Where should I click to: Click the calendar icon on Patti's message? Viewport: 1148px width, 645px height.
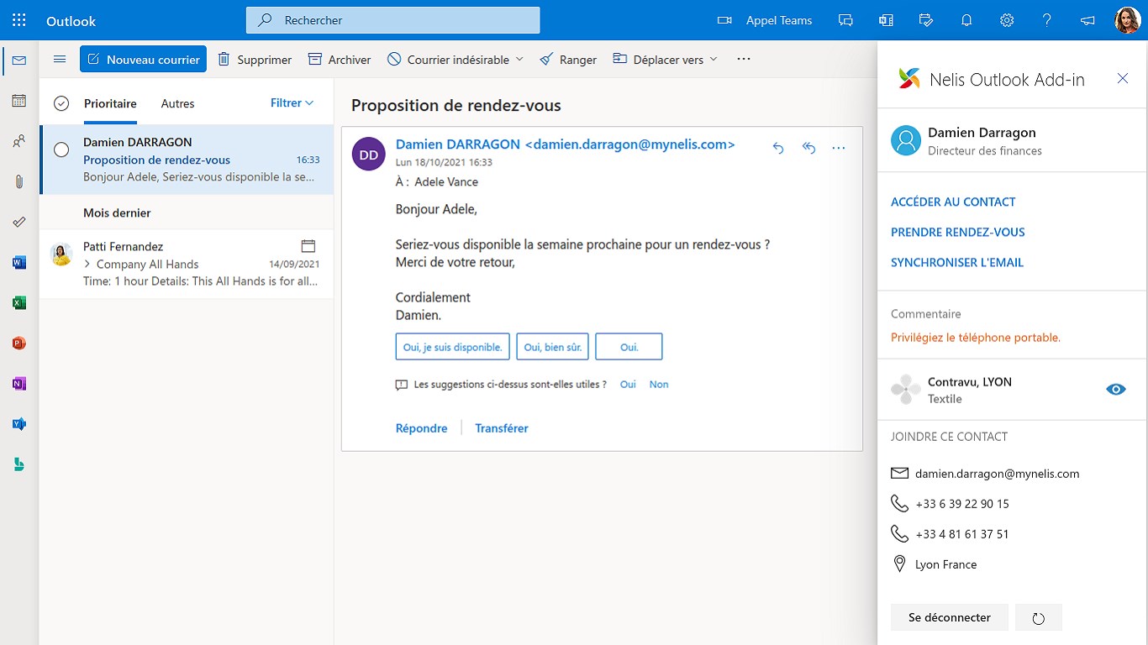click(308, 246)
